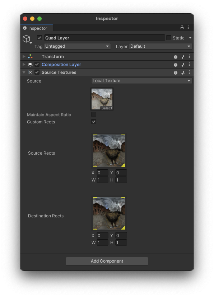
Task: Open the GameObject icon dropdown arrow
Action: coord(31,43)
